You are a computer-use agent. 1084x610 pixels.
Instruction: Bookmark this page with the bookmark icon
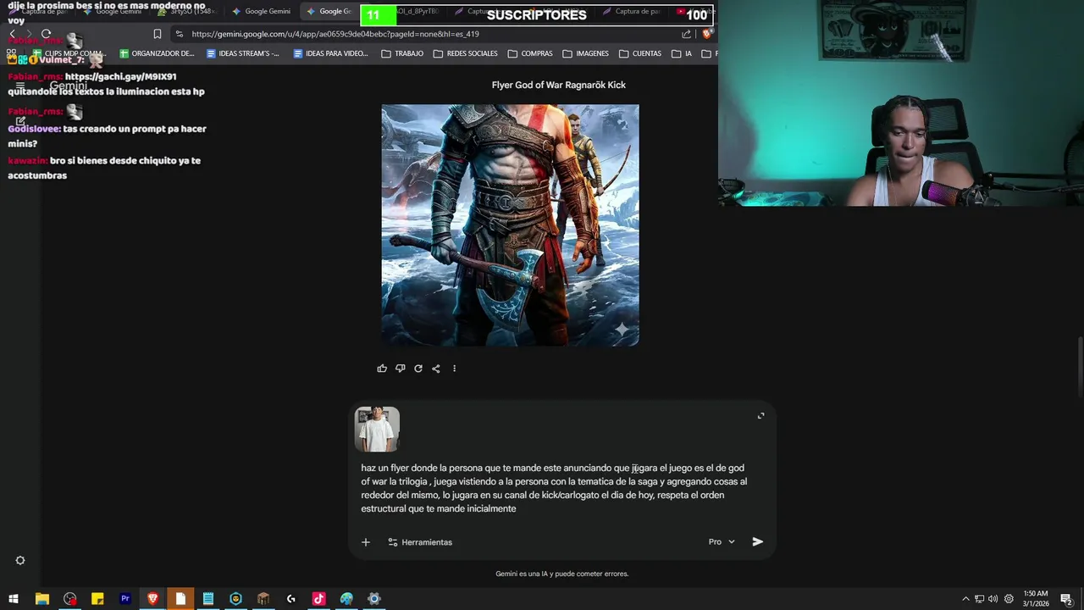(x=157, y=34)
